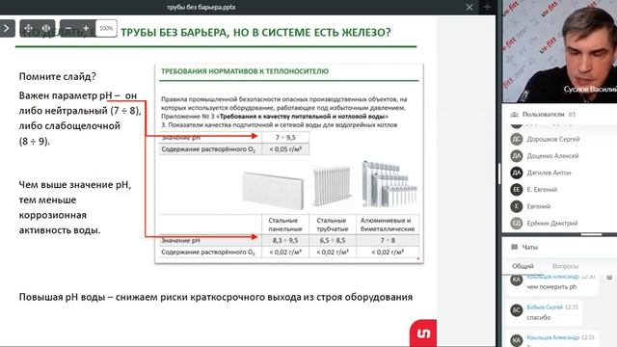Screen dimensions: 617x347
Task: Reset zoom via the 100% box
Action: 106,28
